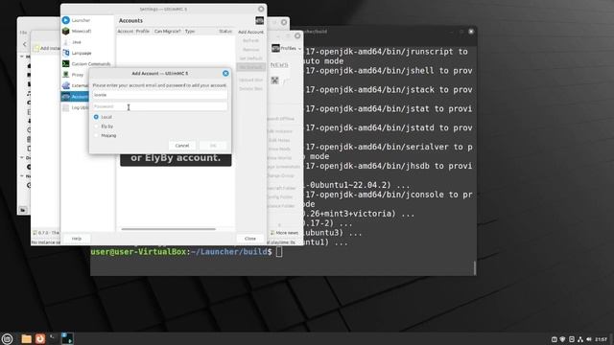The height and width of the screenshot is (345, 614).
Task: Sort accounts by the Profile column
Action: [x=143, y=32]
